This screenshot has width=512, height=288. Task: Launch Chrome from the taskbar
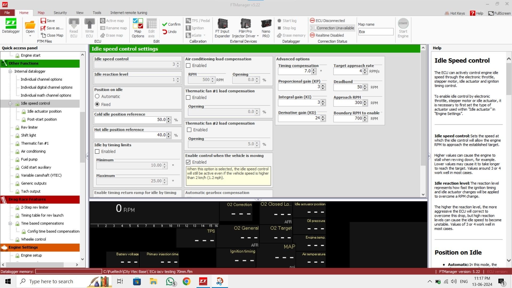pos(187,281)
